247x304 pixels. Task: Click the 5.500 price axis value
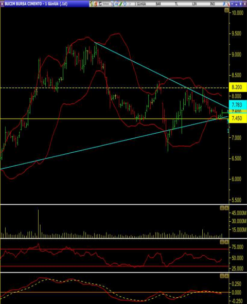236,200
